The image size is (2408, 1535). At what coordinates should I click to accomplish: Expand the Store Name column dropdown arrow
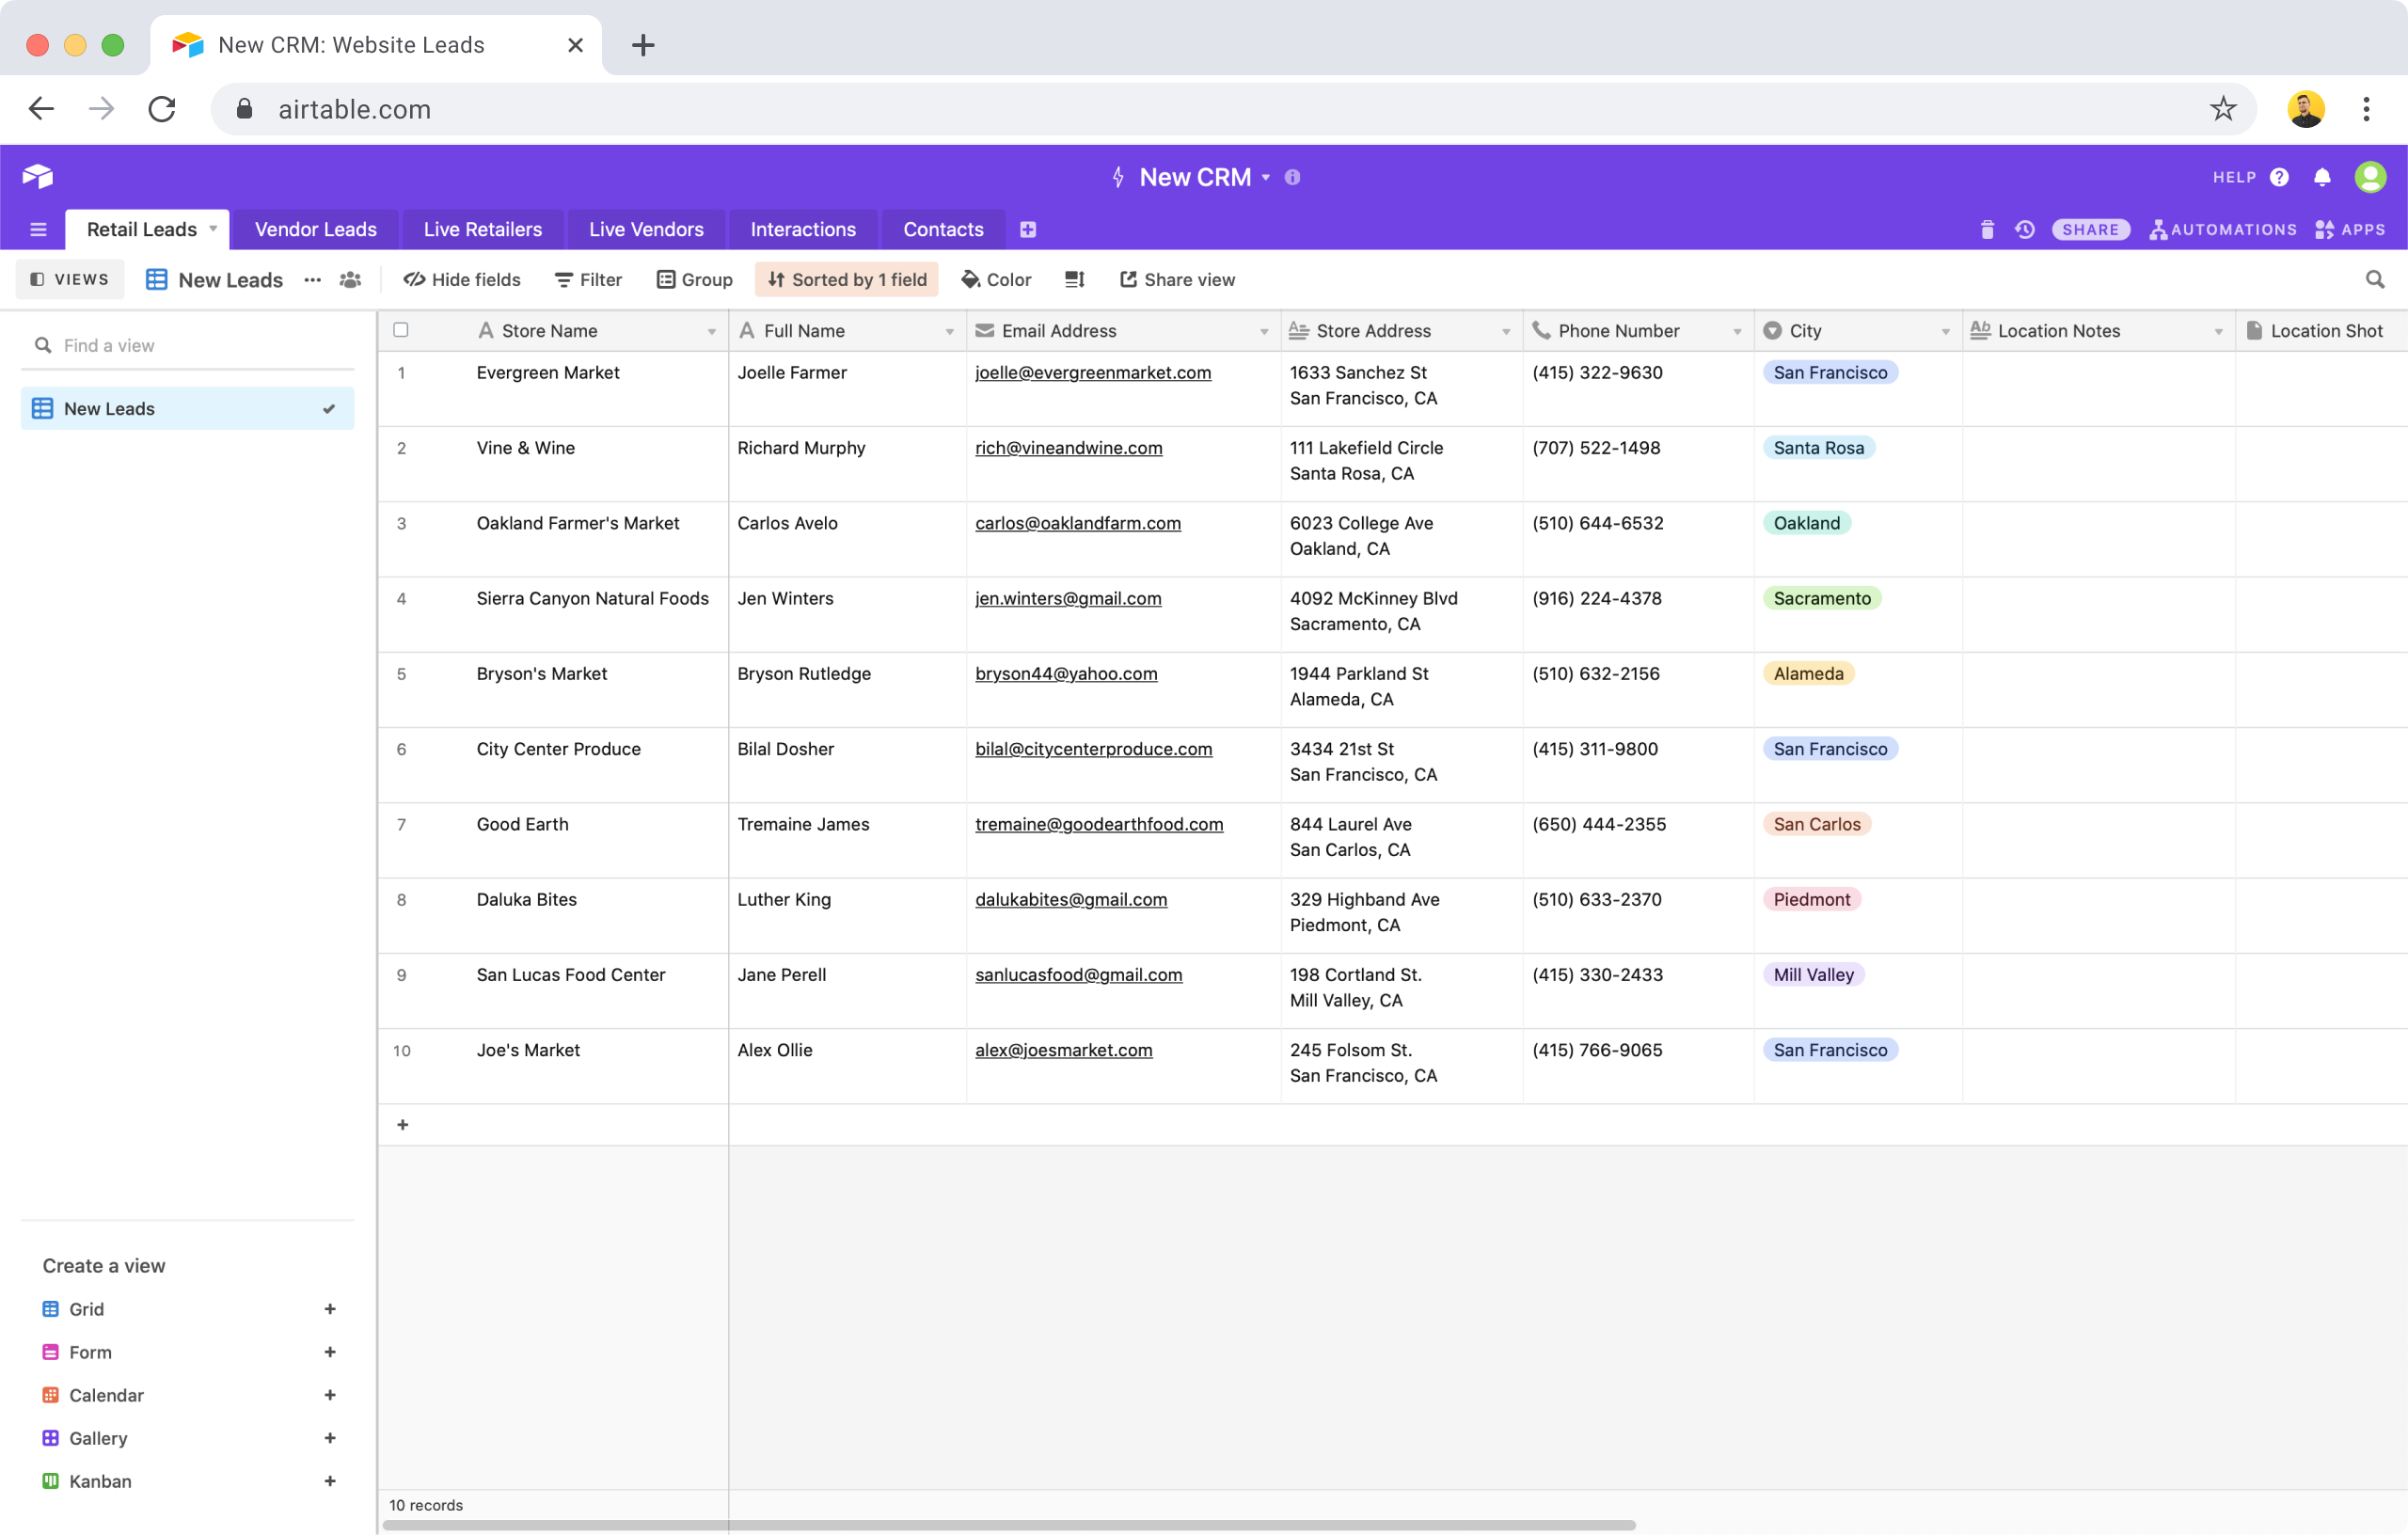click(711, 332)
